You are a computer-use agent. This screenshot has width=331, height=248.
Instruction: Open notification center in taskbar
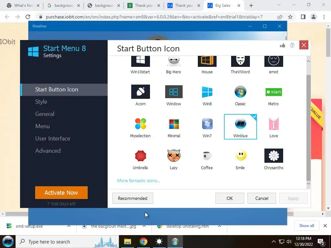[321, 242]
